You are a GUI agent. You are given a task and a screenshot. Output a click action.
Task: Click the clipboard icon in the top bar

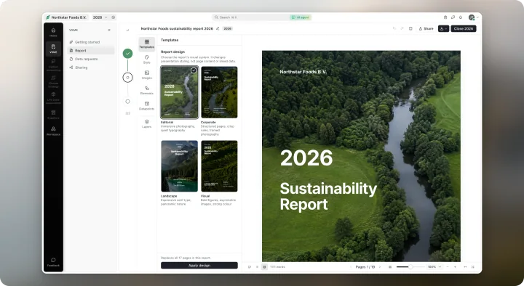(x=445, y=17)
